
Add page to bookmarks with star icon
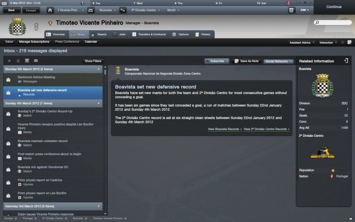(x=343, y=42)
